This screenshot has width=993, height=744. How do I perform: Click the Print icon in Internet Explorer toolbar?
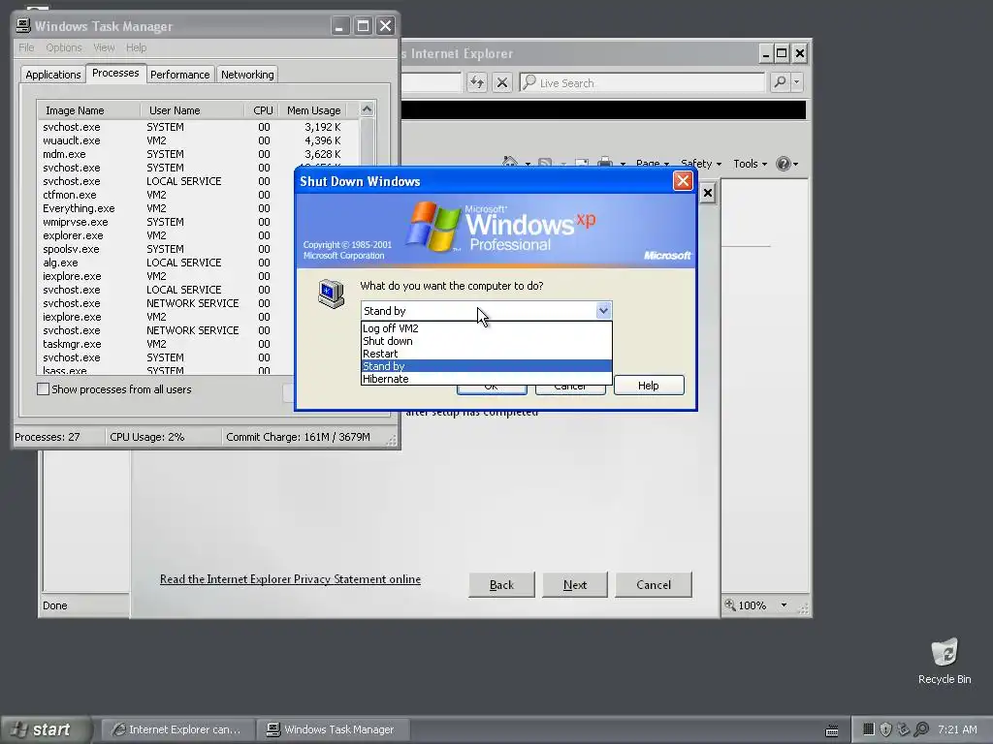coord(605,163)
